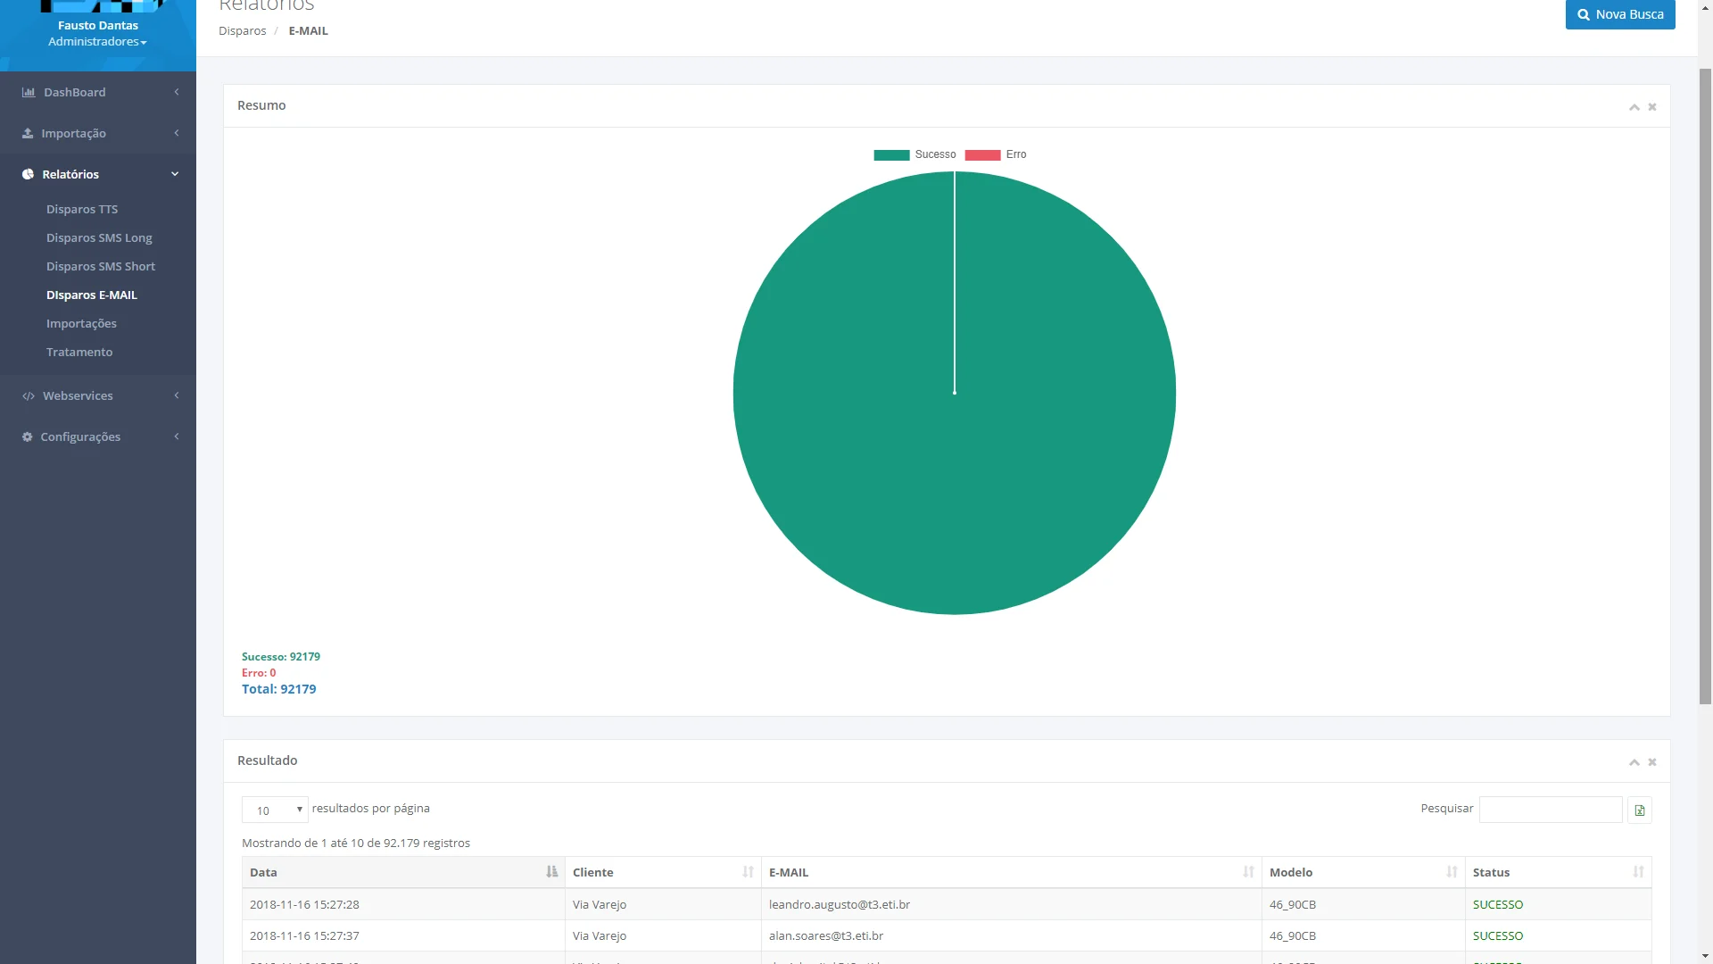Click the Webservices code icon

(29, 396)
